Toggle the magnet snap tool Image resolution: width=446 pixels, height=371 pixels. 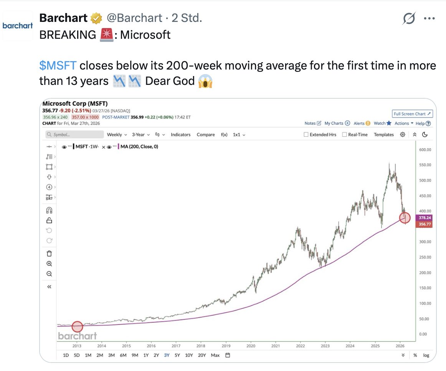click(49, 210)
